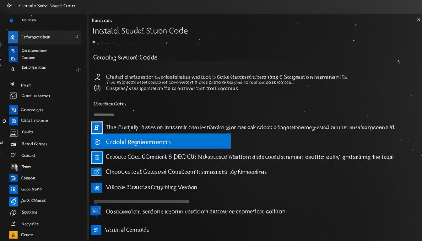Click the blue S icon beside Vusuiral Cemobls
The width and height of the screenshot is (422, 241).
pyautogui.click(x=96, y=230)
